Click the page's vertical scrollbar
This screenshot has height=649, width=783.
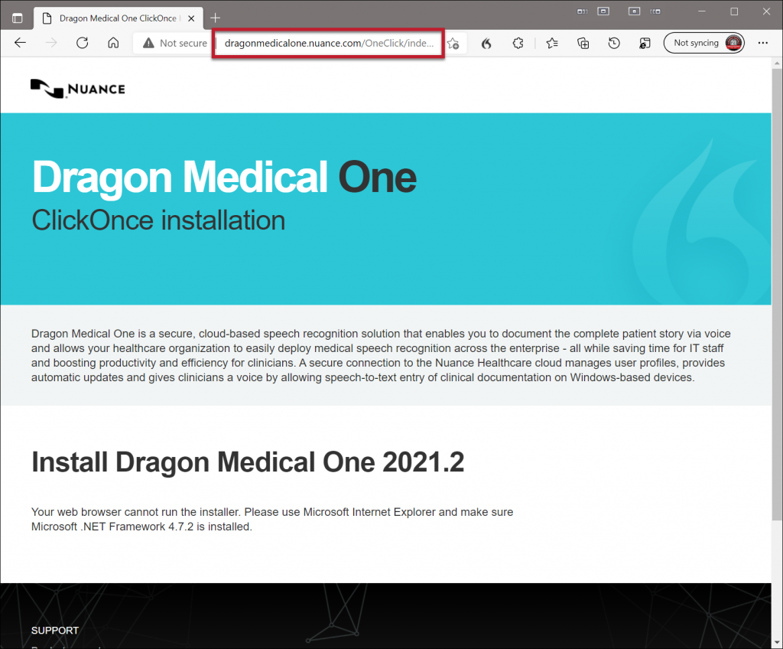[777, 295]
